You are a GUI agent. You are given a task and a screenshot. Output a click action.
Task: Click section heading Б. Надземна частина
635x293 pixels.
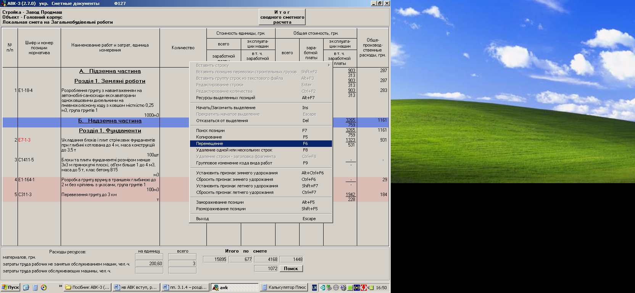110,121
